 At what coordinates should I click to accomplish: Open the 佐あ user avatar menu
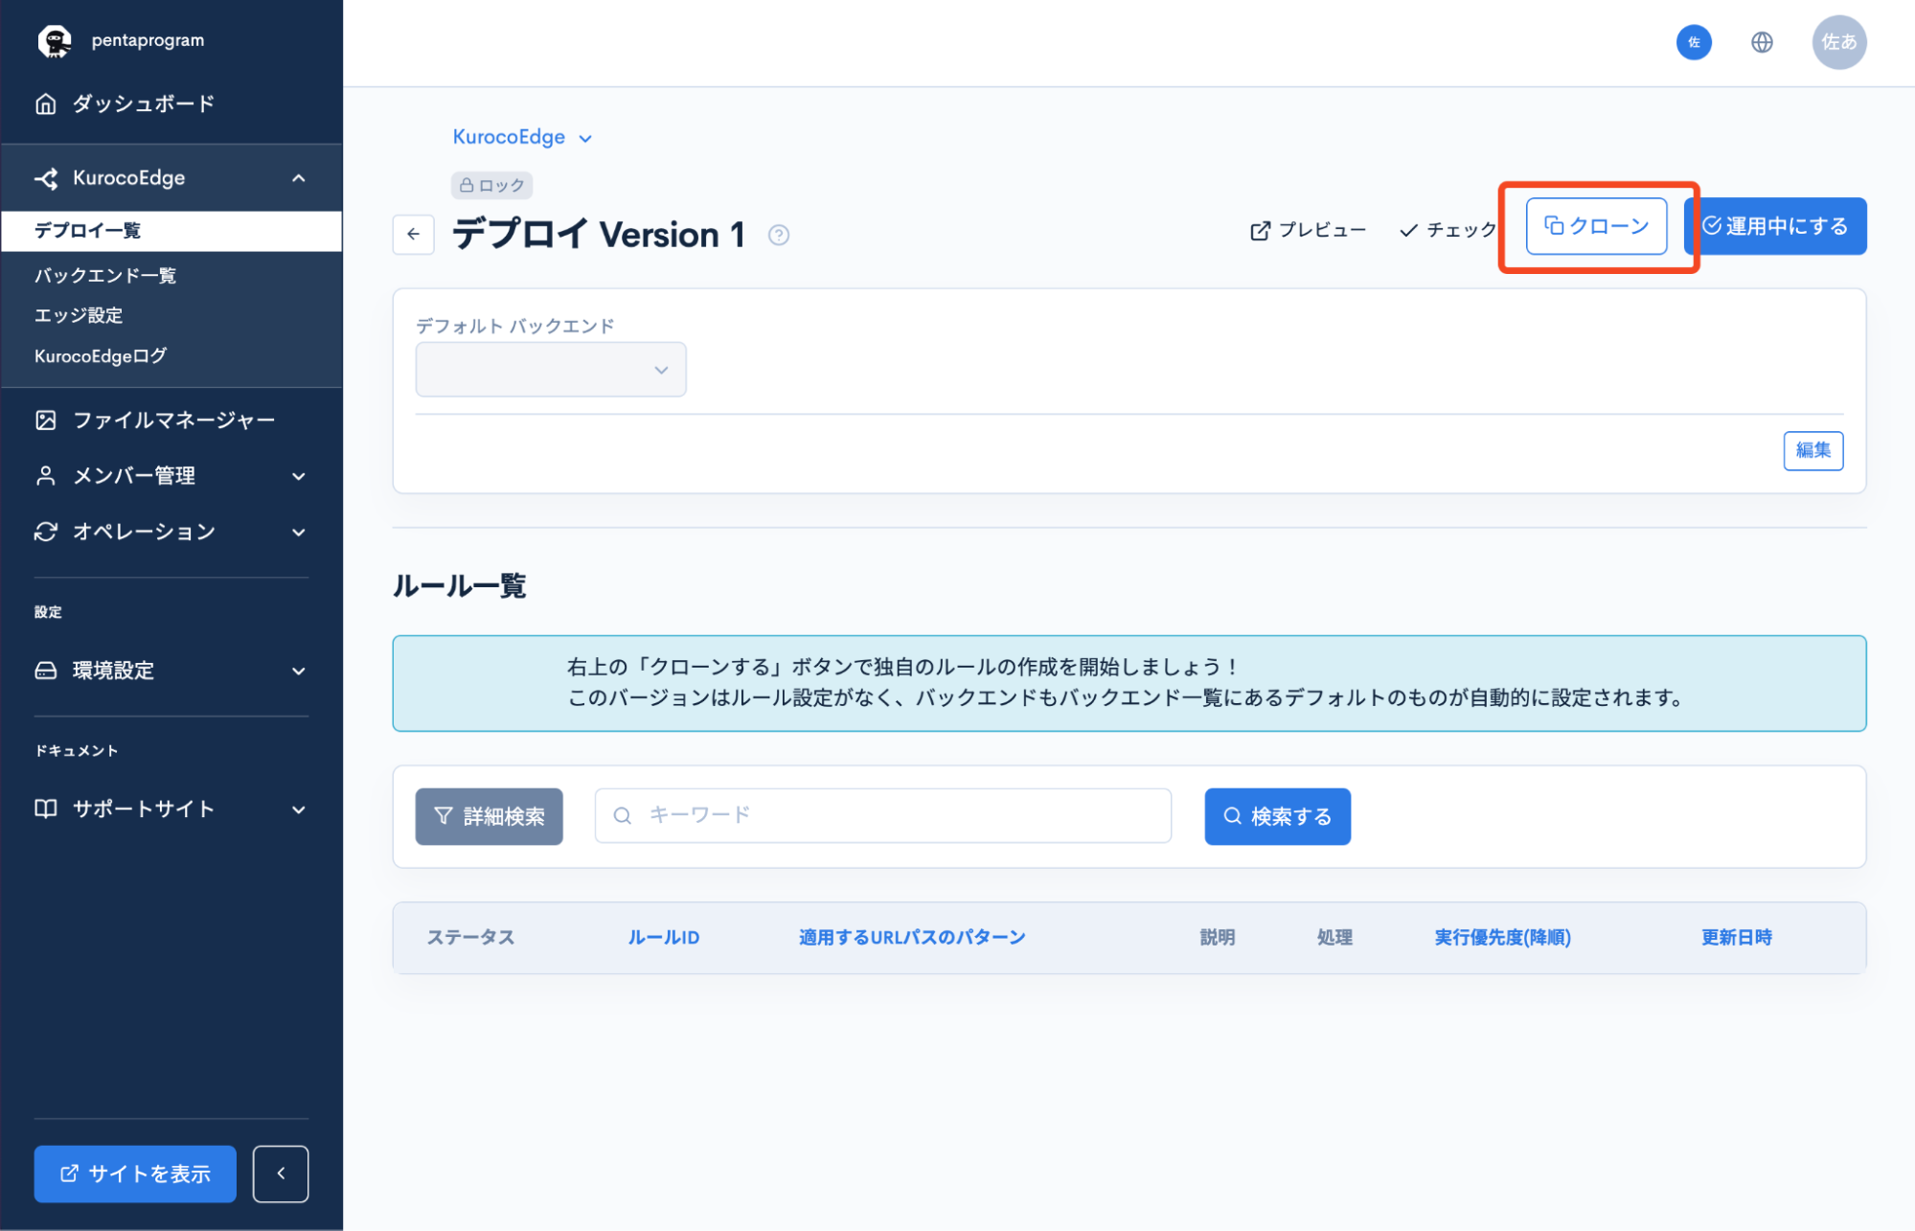[1839, 42]
